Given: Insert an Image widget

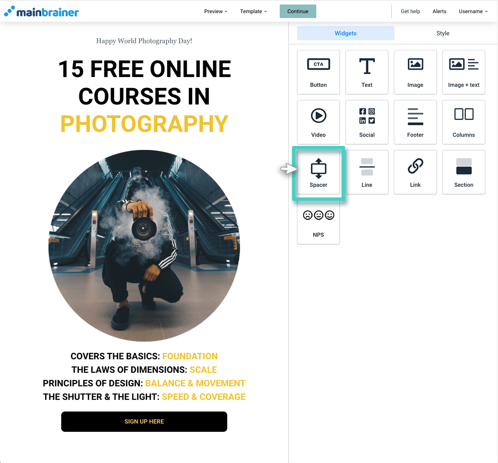Looking at the screenshot, I should coord(415,72).
